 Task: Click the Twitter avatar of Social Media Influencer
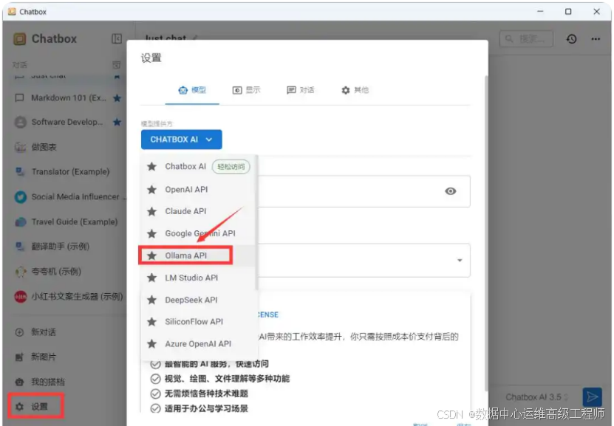pos(21,197)
